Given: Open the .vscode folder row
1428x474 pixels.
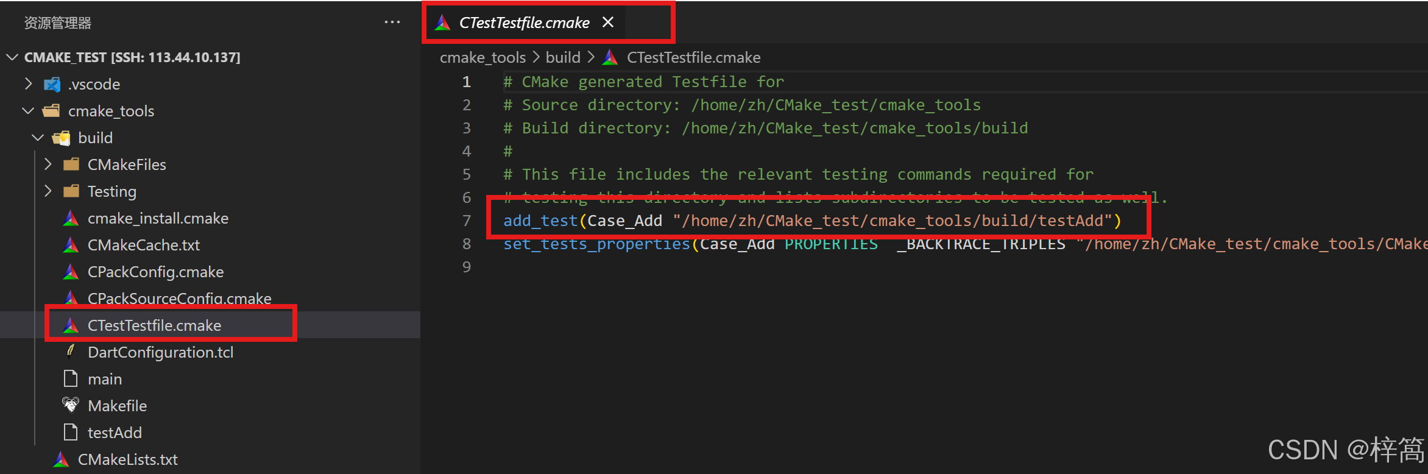Looking at the screenshot, I should [x=210, y=84].
